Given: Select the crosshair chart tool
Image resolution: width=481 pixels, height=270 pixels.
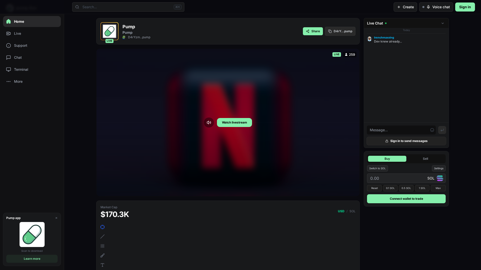Looking at the screenshot, I should [x=102, y=227].
